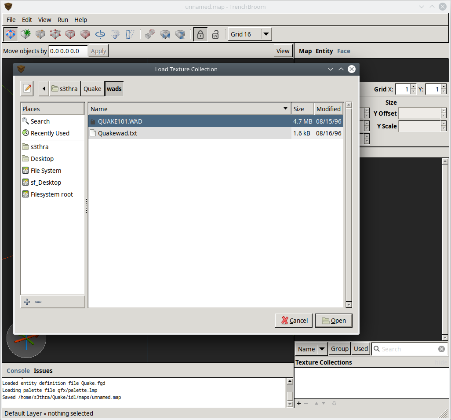The width and height of the screenshot is (451, 420).
Task: Click the Flip vertically toolbar icon
Action: tap(180, 34)
